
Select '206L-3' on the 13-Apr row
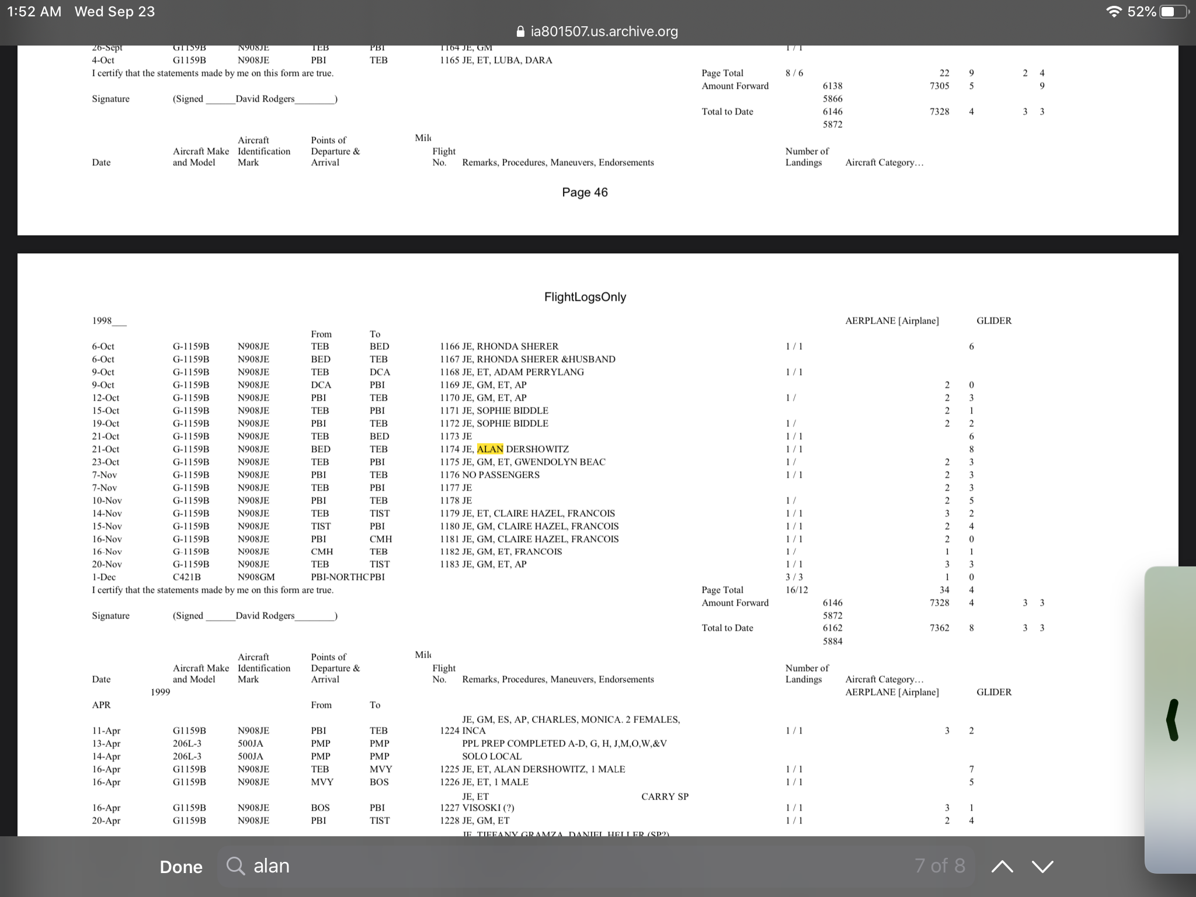pos(187,743)
